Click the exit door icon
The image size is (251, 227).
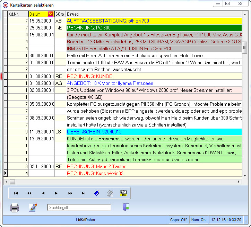pyautogui.click(x=126, y=207)
